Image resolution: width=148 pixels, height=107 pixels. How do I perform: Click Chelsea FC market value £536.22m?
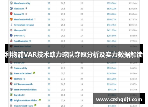click(112, 9)
